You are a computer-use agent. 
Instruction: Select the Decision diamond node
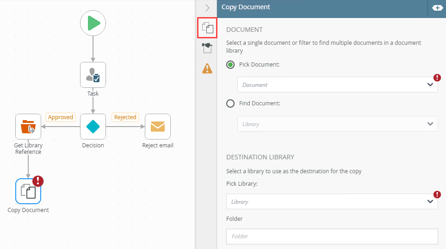(93, 127)
